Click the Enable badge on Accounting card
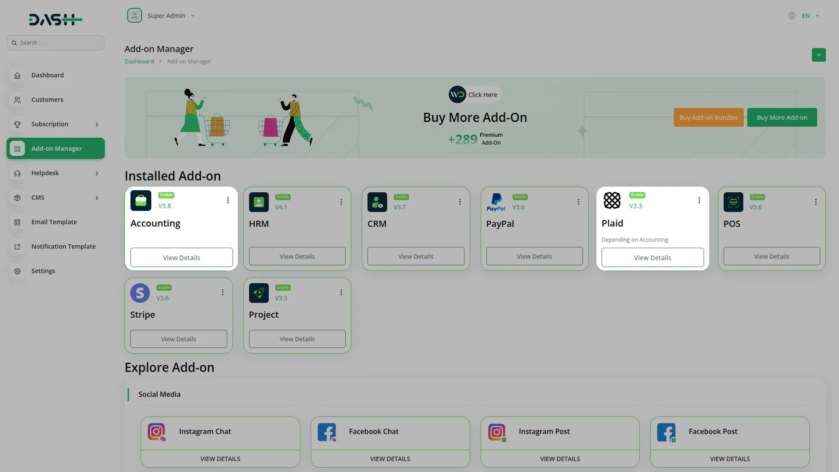The width and height of the screenshot is (839, 472). click(x=166, y=195)
